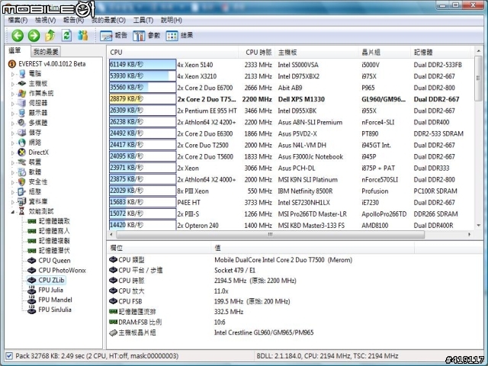This screenshot has height=366, width=488.
Task: Select the Benchmark hourglass tree icon
Action: pyautogui.click(x=22, y=211)
